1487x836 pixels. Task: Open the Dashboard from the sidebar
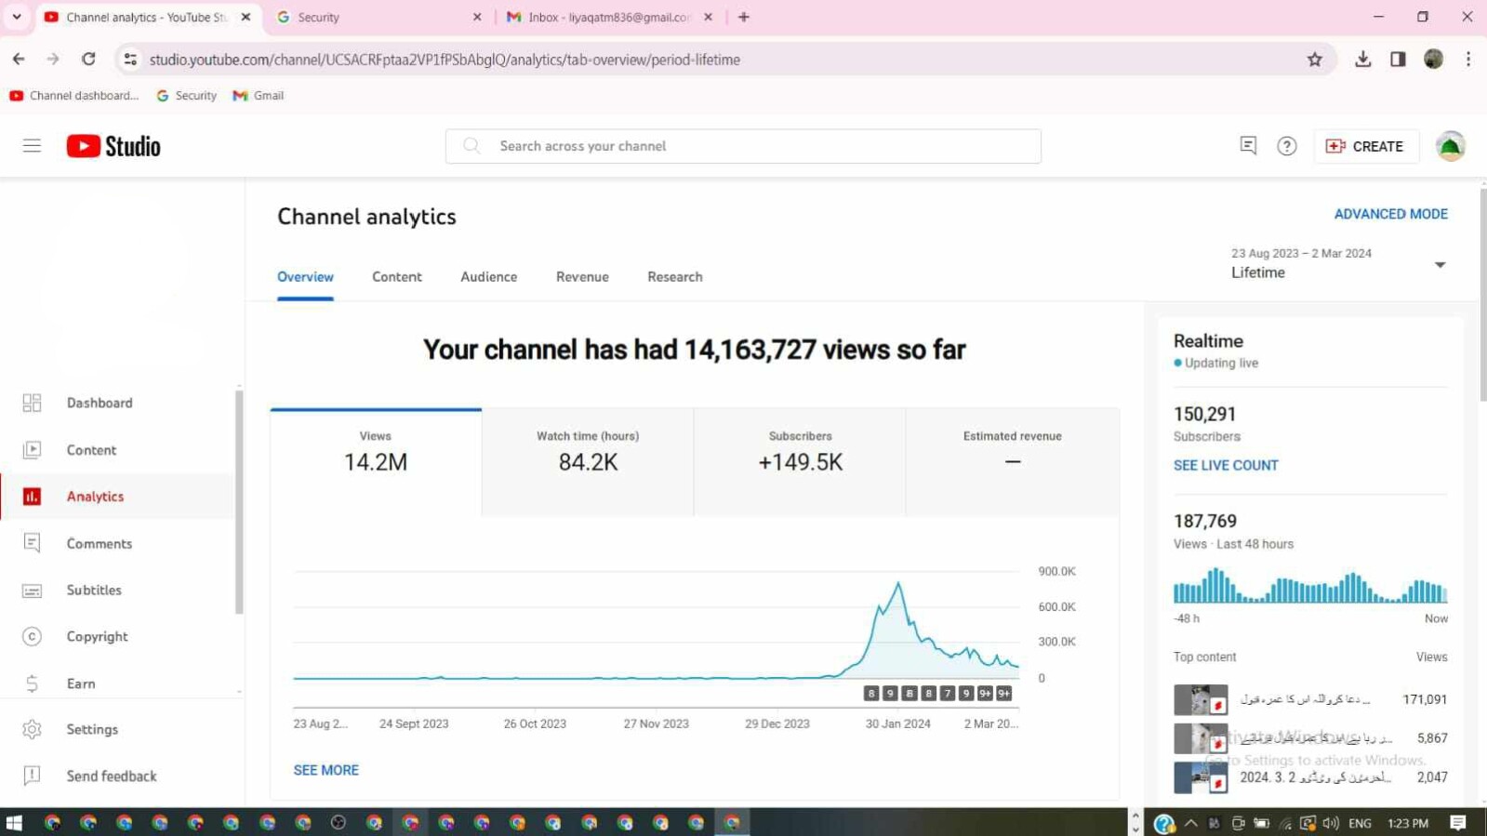point(100,403)
